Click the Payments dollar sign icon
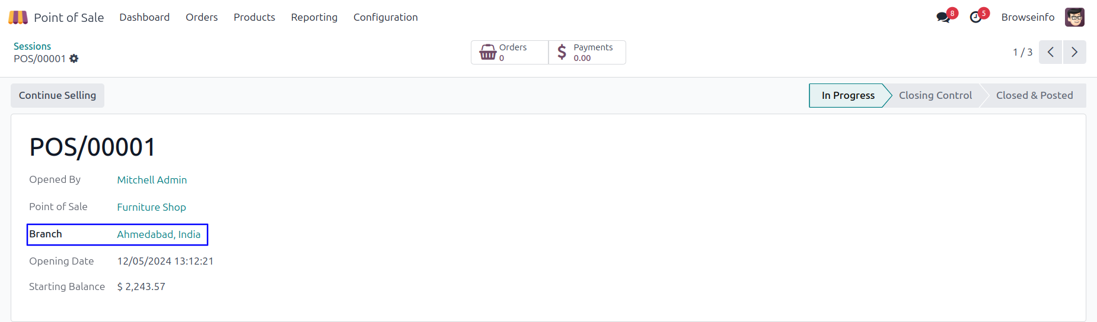Screen dimensions: 1097x322 pos(562,52)
